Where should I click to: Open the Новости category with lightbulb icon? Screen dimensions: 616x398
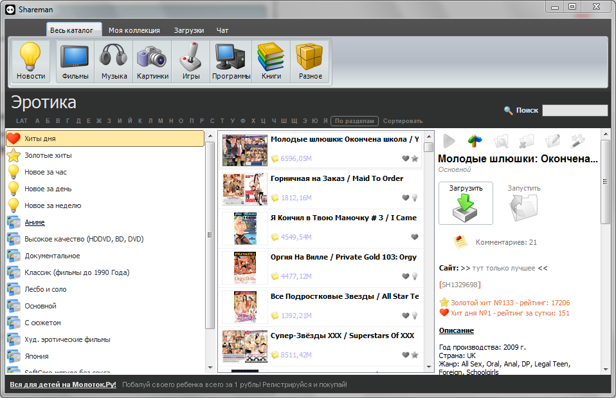point(31,62)
